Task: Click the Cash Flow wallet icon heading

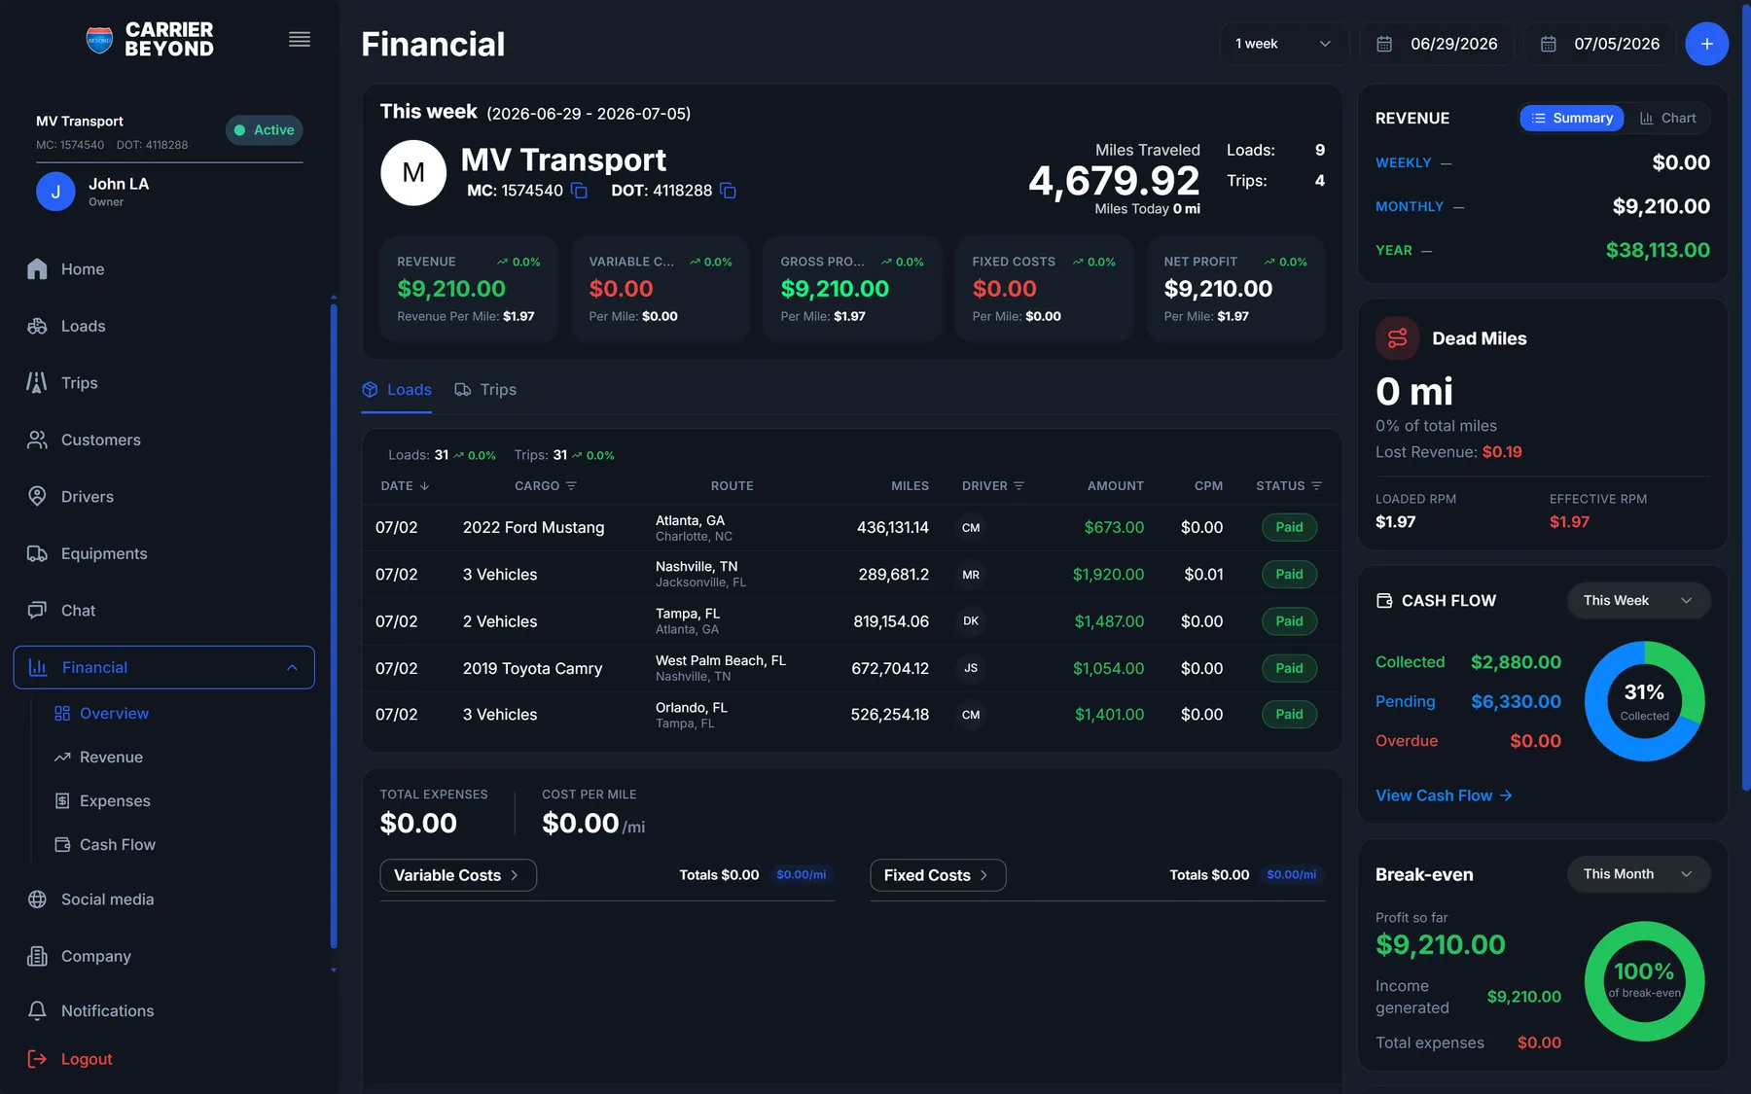Action: coord(1384,601)
